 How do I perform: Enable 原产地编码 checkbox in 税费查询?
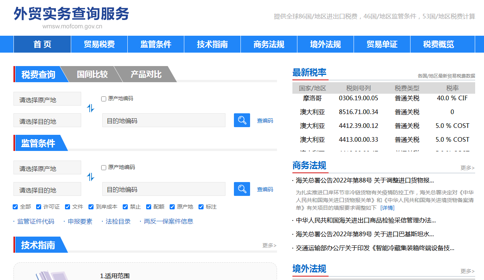click(x=103, y=99)
